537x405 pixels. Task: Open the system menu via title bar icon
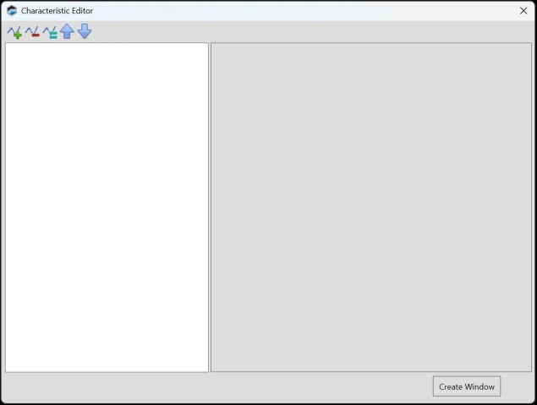[12, 11]
